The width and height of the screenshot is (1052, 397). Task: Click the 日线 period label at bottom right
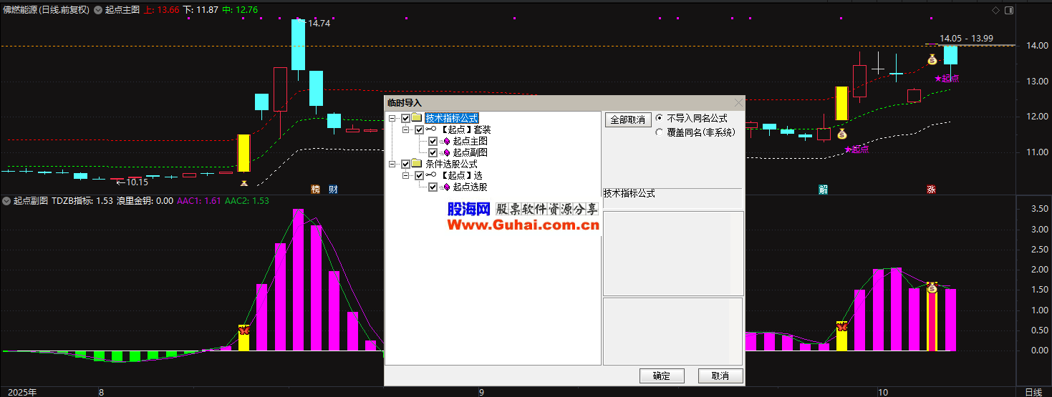[x=1033, y=392]
